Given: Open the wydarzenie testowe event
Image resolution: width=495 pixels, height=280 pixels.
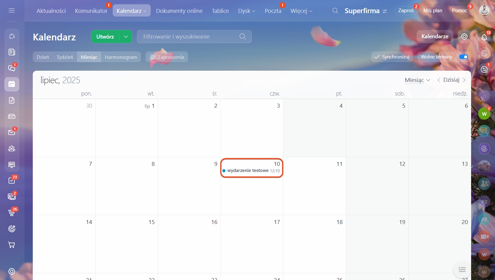Looking at the screenshot, I should click(x=251, y=170).
